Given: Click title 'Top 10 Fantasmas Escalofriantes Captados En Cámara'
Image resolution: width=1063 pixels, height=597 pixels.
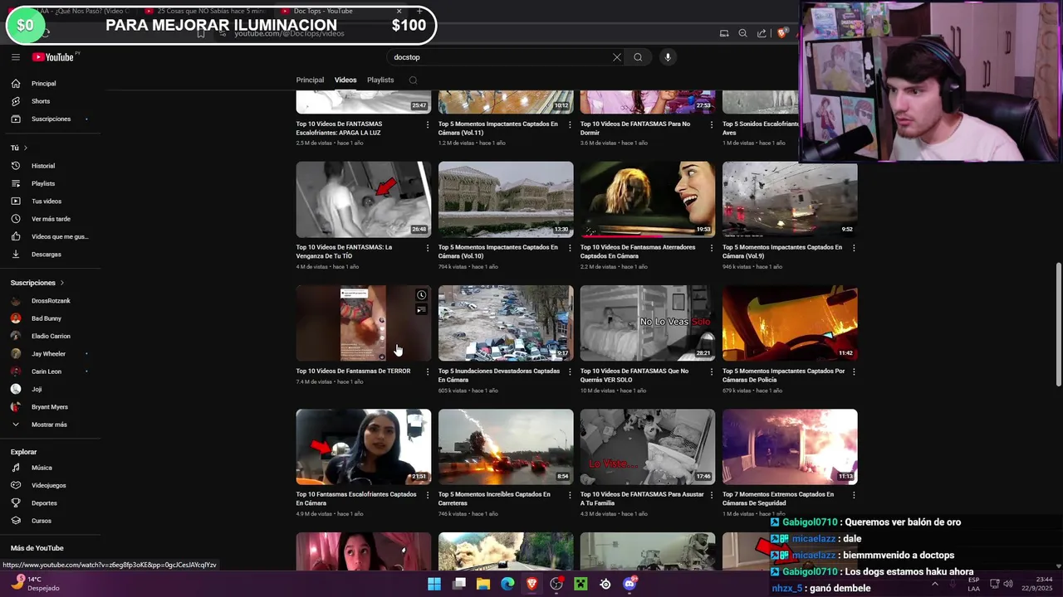Looking at the screenshot, I should pyautogui.click(x=356, y=498).
